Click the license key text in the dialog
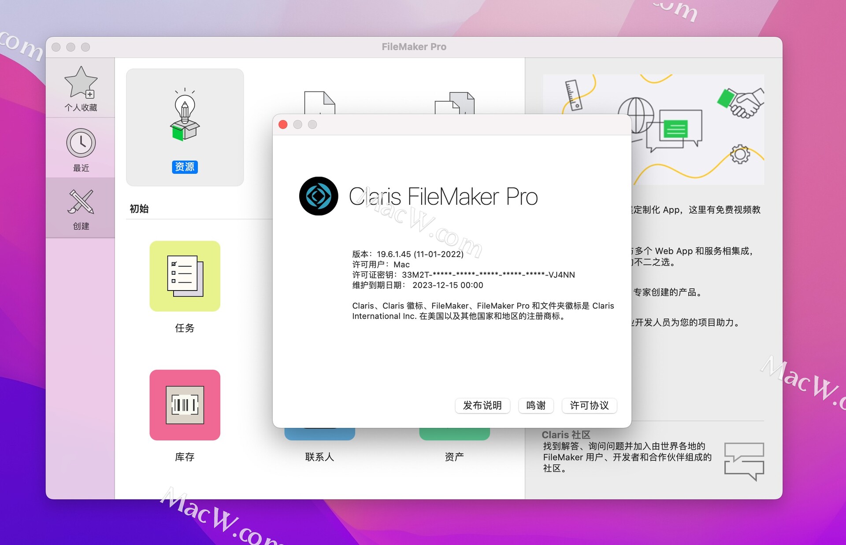The width and height of the screenshot is (846, 545). [x=463, y=275]
